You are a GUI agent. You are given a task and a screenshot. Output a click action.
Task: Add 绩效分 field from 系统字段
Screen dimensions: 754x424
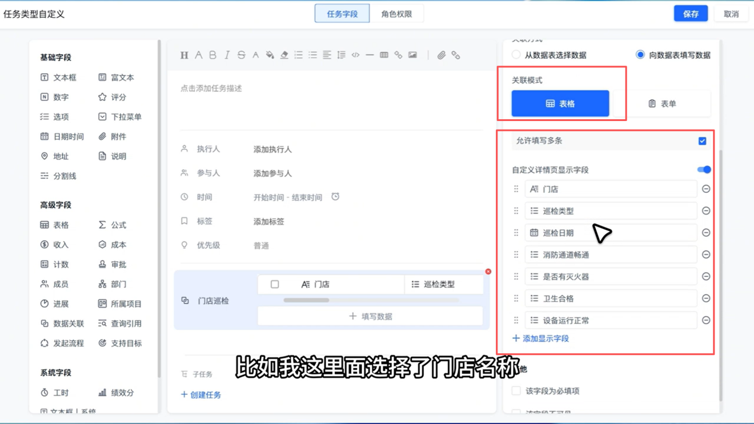tap(116, 393)
